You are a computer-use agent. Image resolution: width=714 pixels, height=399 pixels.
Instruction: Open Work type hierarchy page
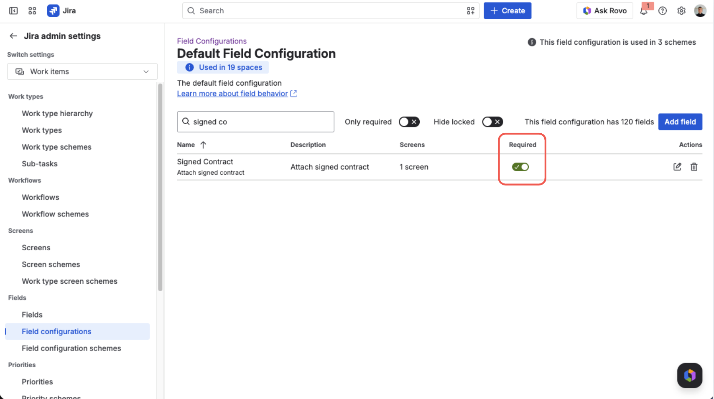(57, 114)
